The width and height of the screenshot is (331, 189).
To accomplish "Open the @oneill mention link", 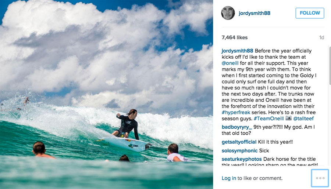I will point(230,63).
